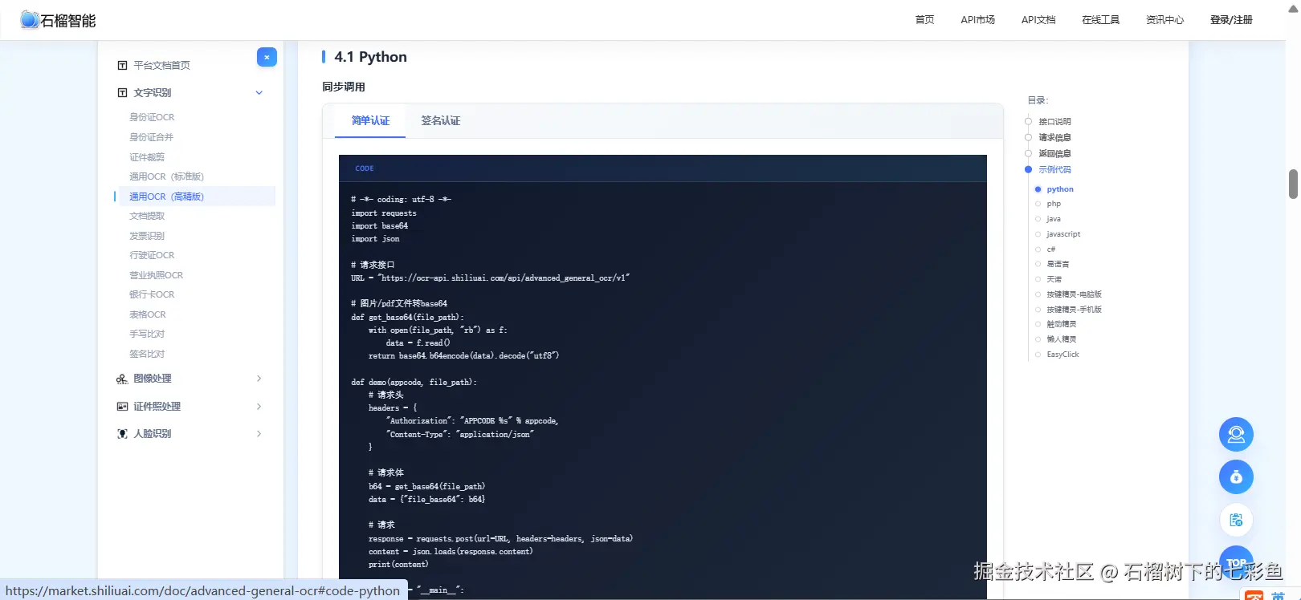Select 身份证合并 in sidebar
1301x600 pixels.
click(x=151, y=137)
